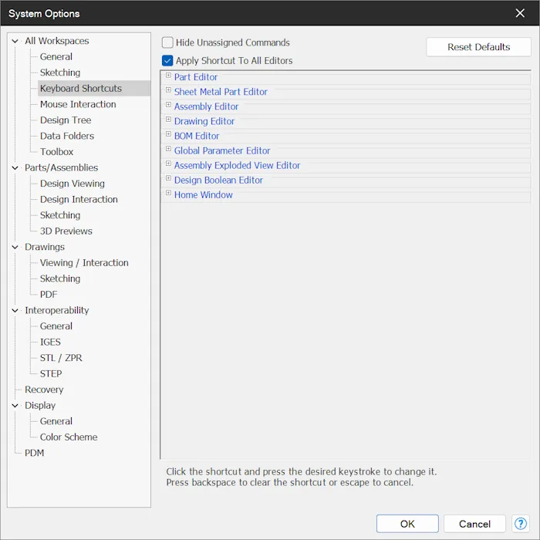Select General under Interoperability
This screenshot has height=540, width=540.
56,326
